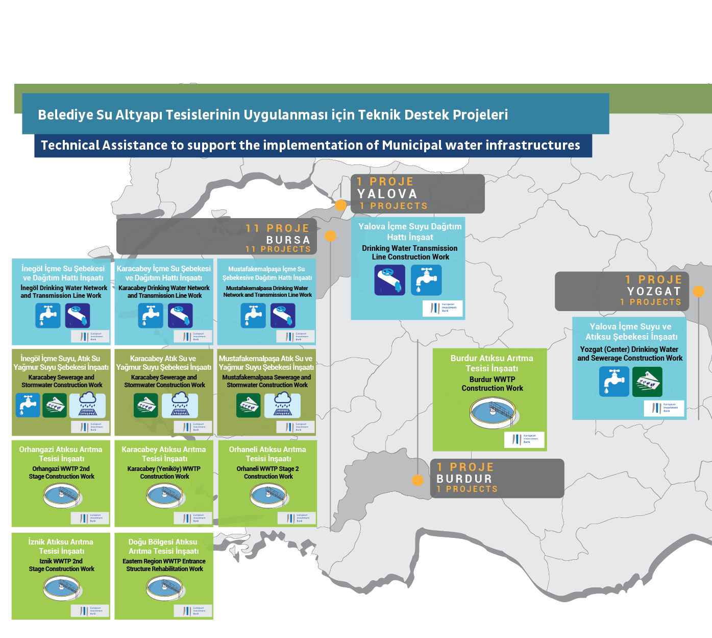Click the treatment tank in Orhaneli WWTP card
The height and width of the screenshot is (638, 712).
(268, 495)
